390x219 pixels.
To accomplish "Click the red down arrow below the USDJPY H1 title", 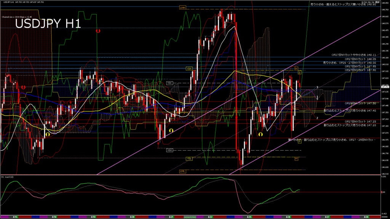I will 98,31.
